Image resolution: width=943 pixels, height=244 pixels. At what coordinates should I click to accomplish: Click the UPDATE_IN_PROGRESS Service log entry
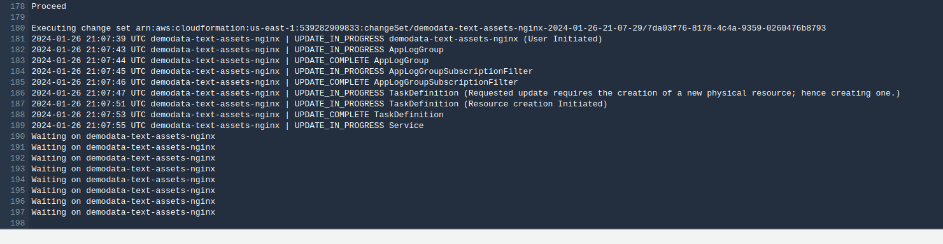pos(227,126)
